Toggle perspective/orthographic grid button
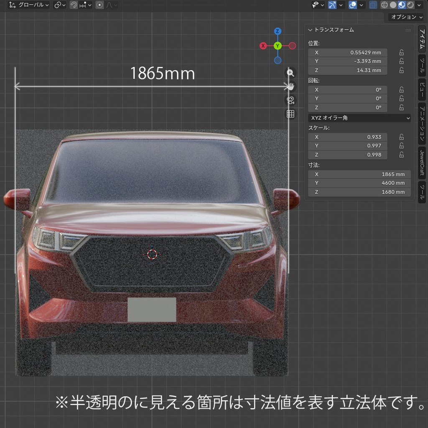The width and height of the screenshot is (428, 428). 290,114
